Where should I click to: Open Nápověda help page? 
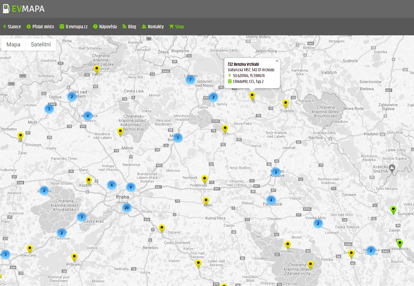click(105, 27)
